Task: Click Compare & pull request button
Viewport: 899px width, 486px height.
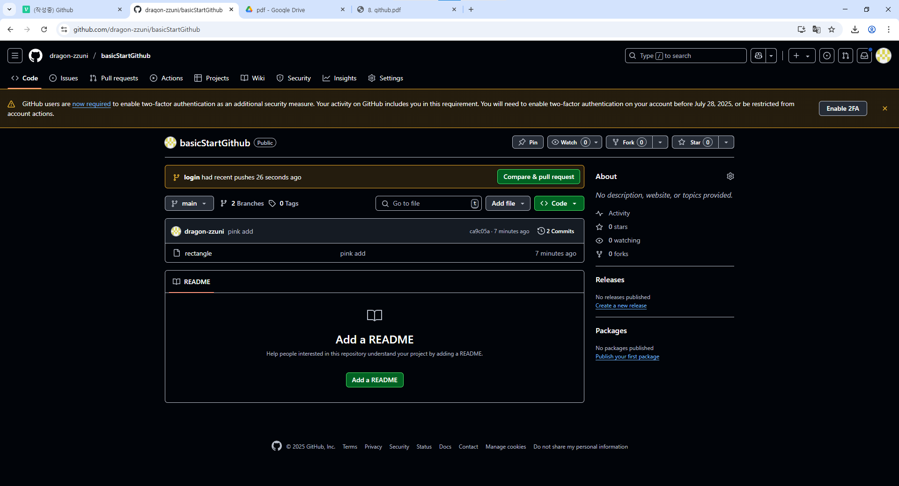Action: pos(538,177)
